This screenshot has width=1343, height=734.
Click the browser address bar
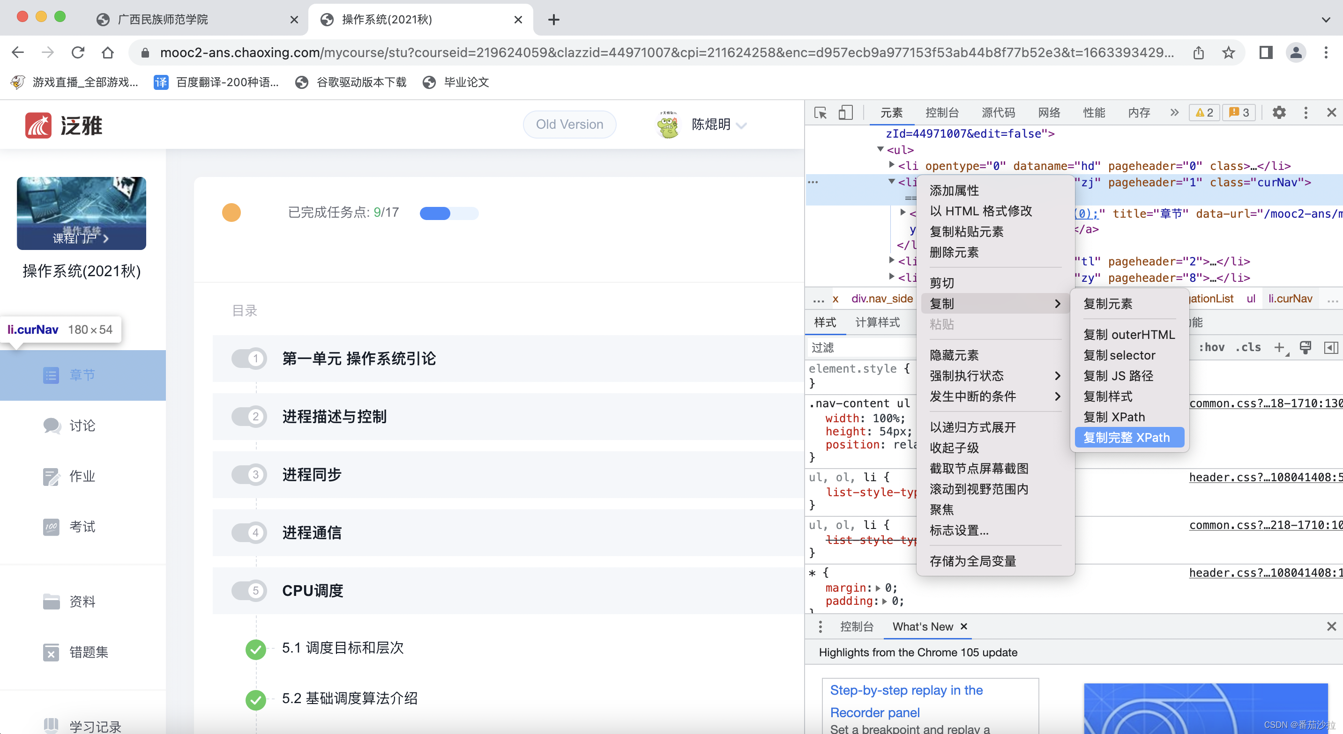point(666,52)
